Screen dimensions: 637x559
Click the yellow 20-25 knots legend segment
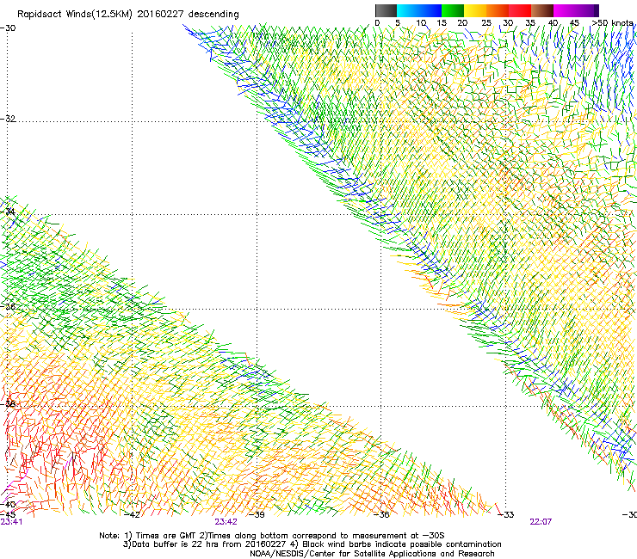coord(475,10)
